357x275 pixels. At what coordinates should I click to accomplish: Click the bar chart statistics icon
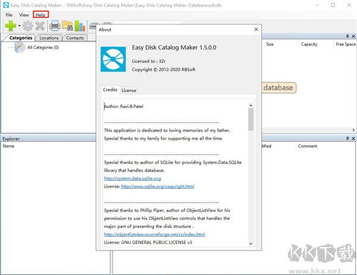pos(80,26)
